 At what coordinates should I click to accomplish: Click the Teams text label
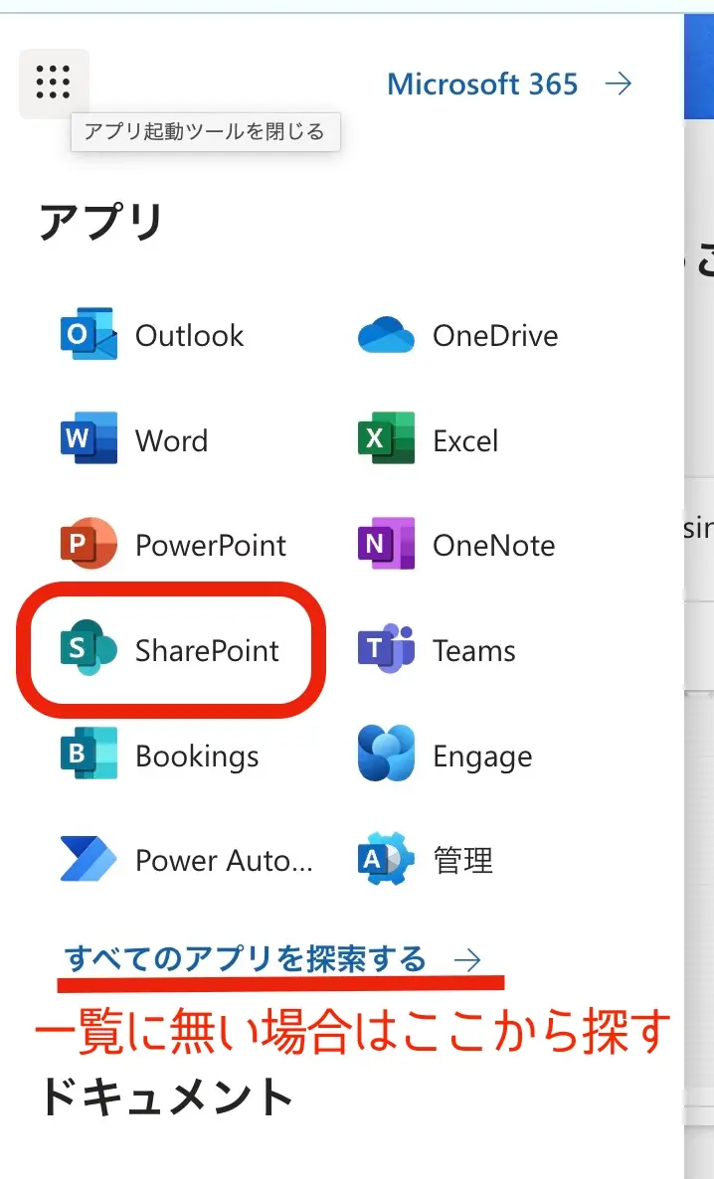coord(473,651)
